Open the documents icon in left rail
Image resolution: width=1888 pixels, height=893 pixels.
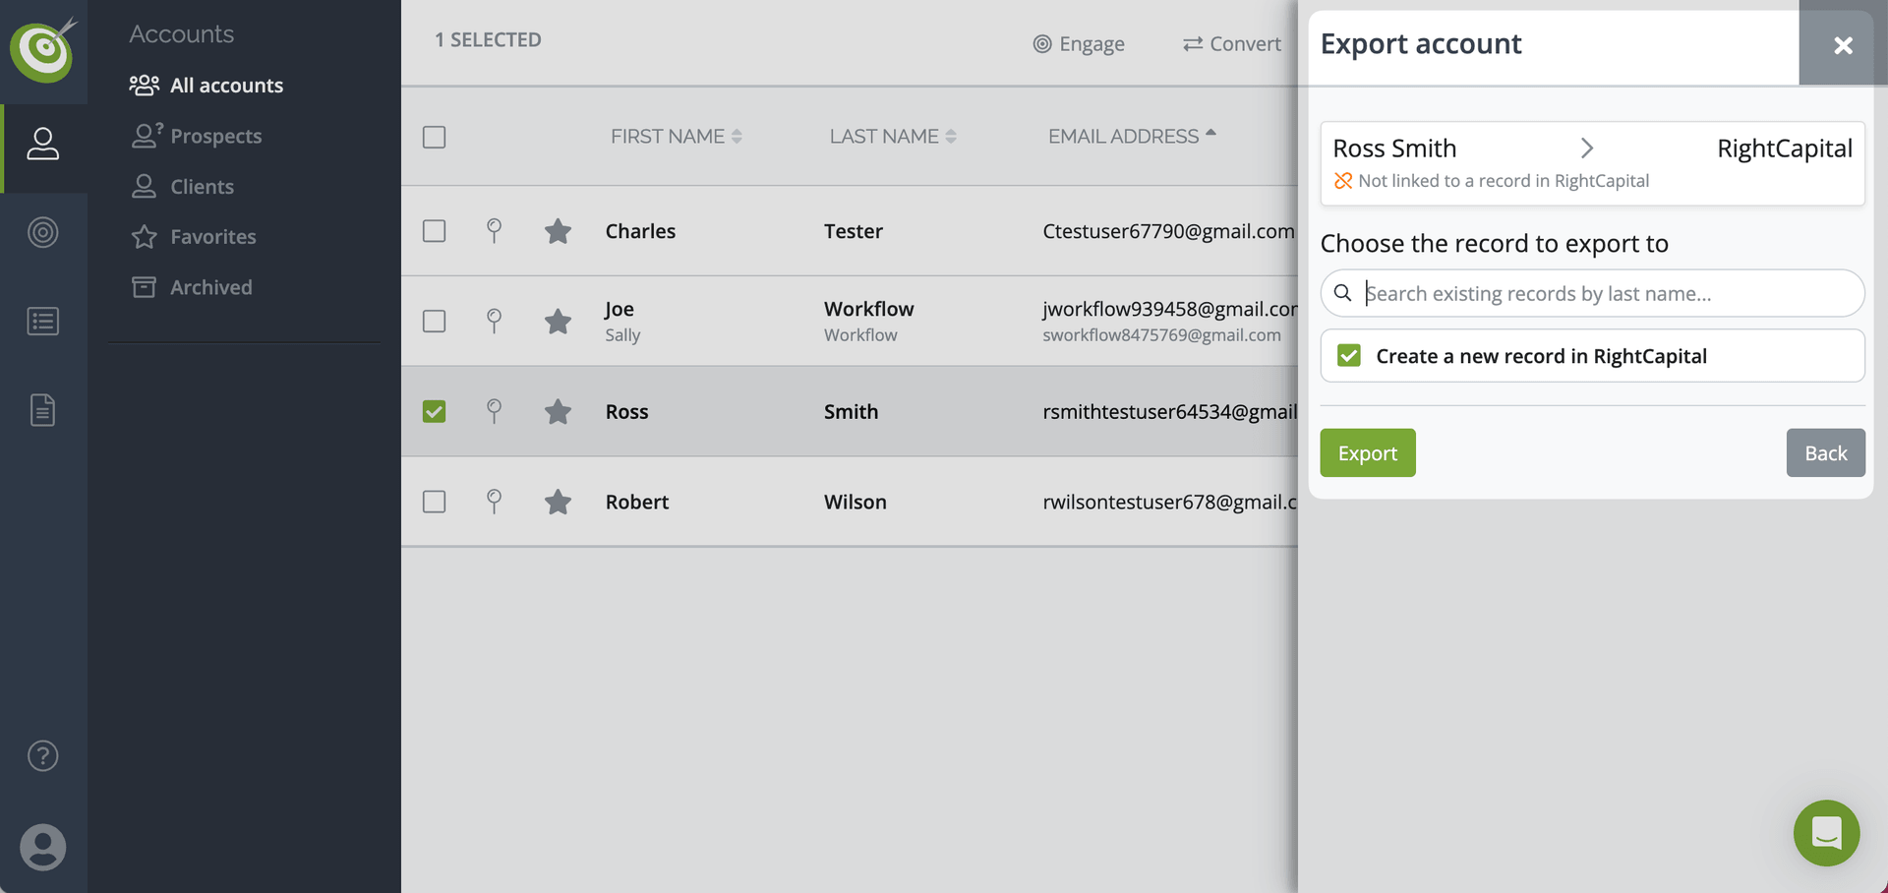42,409
